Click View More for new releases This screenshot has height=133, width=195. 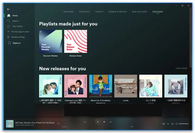point(181,68)
